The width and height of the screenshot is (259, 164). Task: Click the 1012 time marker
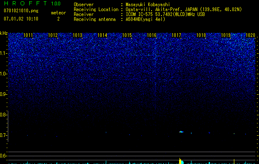53,35
